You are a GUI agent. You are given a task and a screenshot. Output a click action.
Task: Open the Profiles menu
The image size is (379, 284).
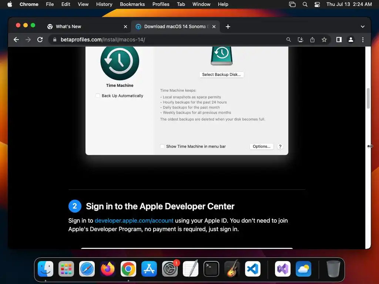pyautogui.click(x=161, y=4)
